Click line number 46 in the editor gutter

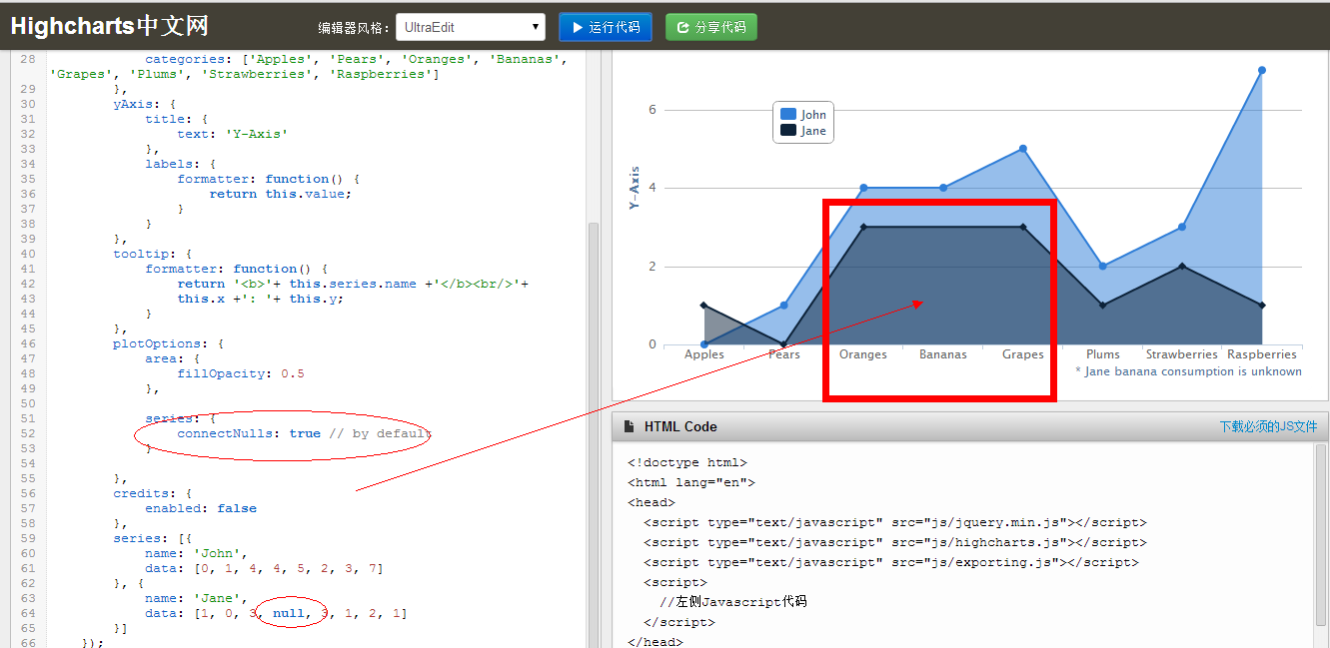(27, 343)
